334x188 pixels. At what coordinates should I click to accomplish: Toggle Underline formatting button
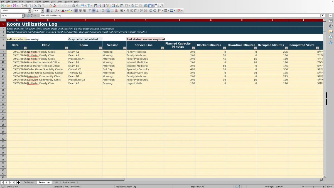pyautogui.click(x=56, y=11)
